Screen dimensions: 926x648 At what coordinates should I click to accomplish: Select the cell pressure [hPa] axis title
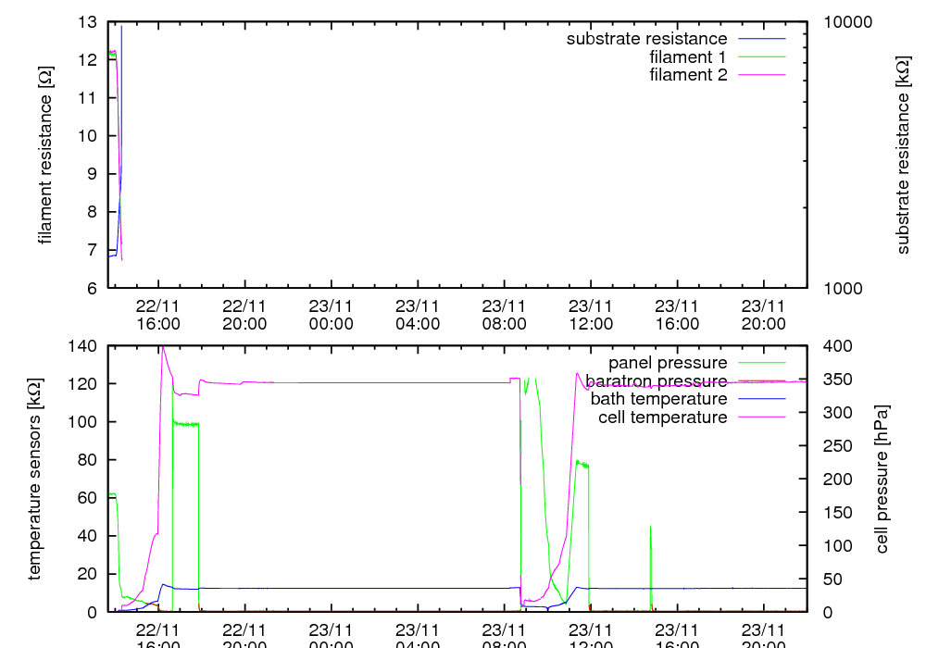(882, 479)
